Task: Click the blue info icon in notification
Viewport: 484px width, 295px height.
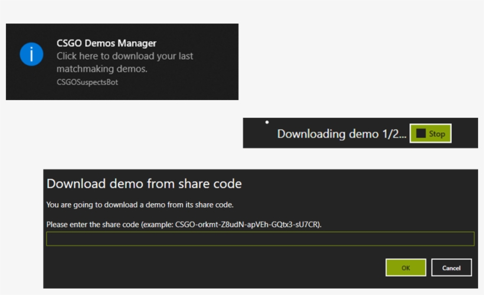Action: point(31,54)
